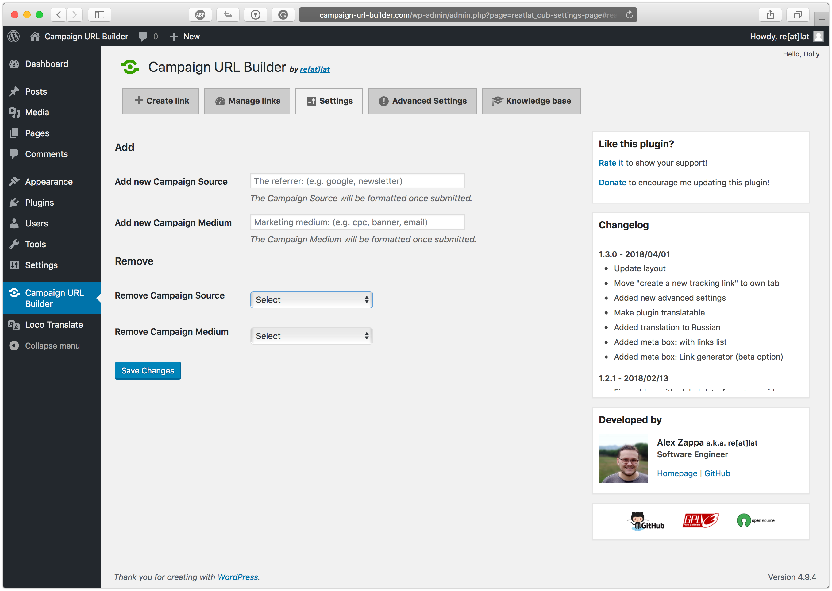Click the open source logo badge
This screenshot has width=832, height=591.
point(756,521)
